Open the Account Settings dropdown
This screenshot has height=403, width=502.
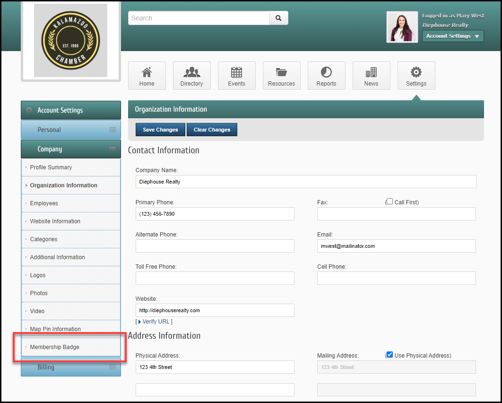click(x=452, y=36)
